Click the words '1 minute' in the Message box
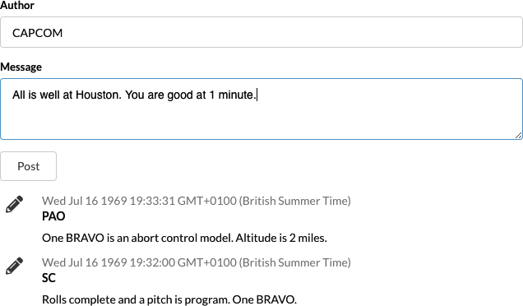This screenshot has height=306, width=523. tap(233, 95)
